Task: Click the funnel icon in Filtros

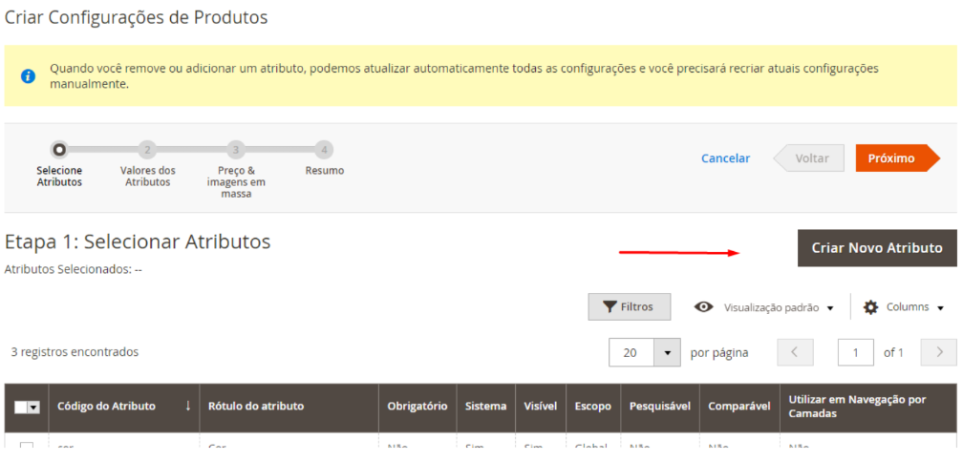Action: (609, 307)
